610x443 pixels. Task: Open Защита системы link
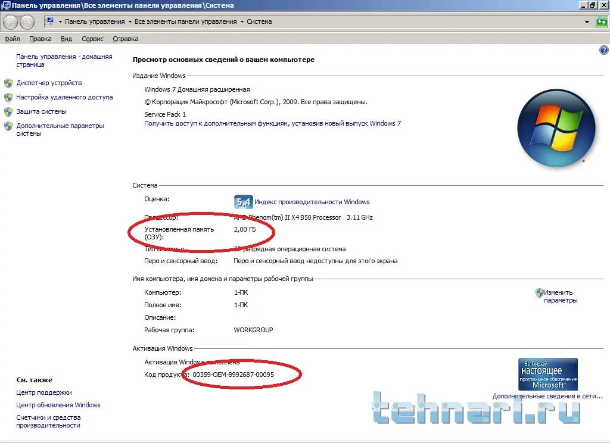point(41,111)
